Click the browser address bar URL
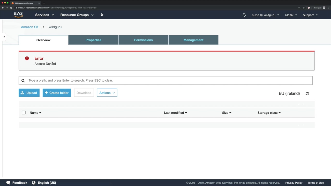This screenshot has height=186, width=331. (x=57, y=8)
